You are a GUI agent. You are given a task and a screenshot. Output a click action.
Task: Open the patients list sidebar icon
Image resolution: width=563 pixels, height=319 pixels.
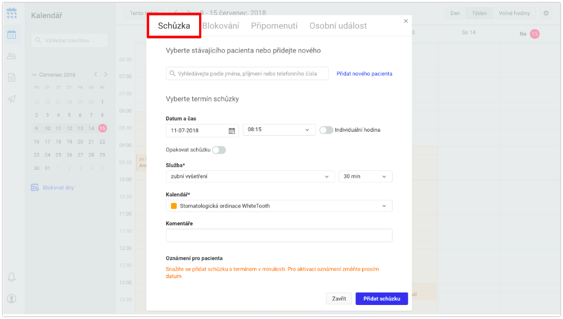[x=11, y=56]
